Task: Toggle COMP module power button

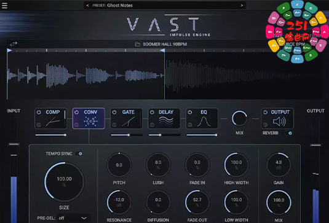Action: 39,112
